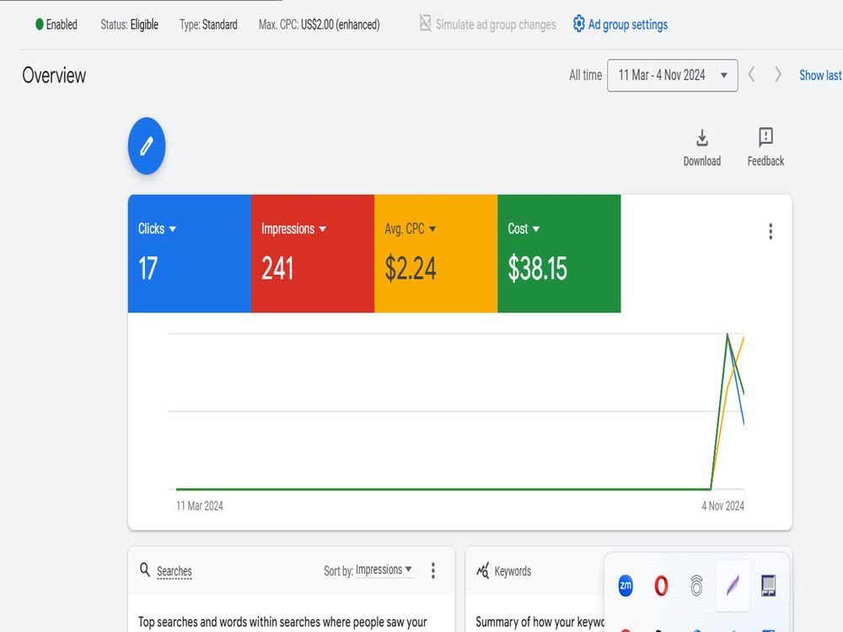The width and height of the screenshot is (843, 632).
Task: Click the chart spike near 4 Nov 2024
Action: [728, 335]
